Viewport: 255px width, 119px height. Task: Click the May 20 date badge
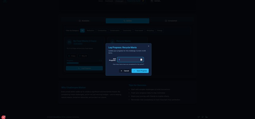coord(83,56)
